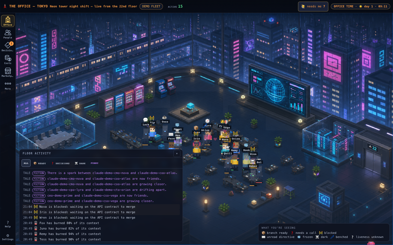393x245 pixels.
Task: Click 'Fox has burned 80%' entry
Action: point(101,223)
